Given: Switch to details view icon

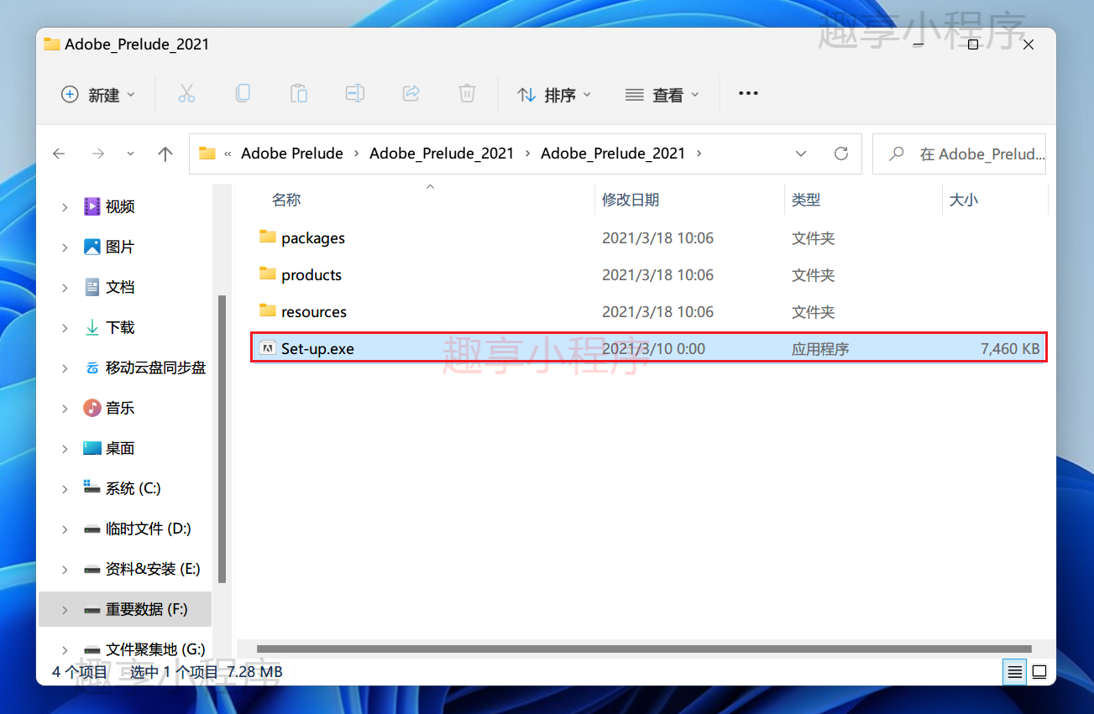Looking at the screenshot, I should 1015,671.
